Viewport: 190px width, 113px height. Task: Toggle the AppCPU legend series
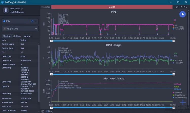click(x=177, y=60)
